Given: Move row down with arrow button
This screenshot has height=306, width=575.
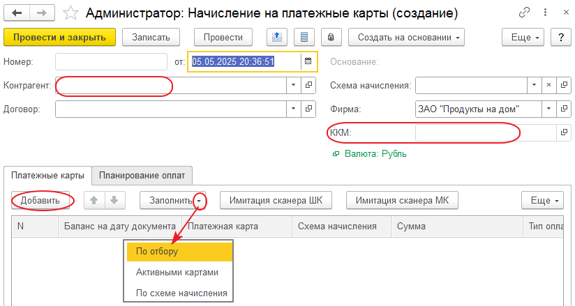Looking at the screenshot, I should (114, 201).
